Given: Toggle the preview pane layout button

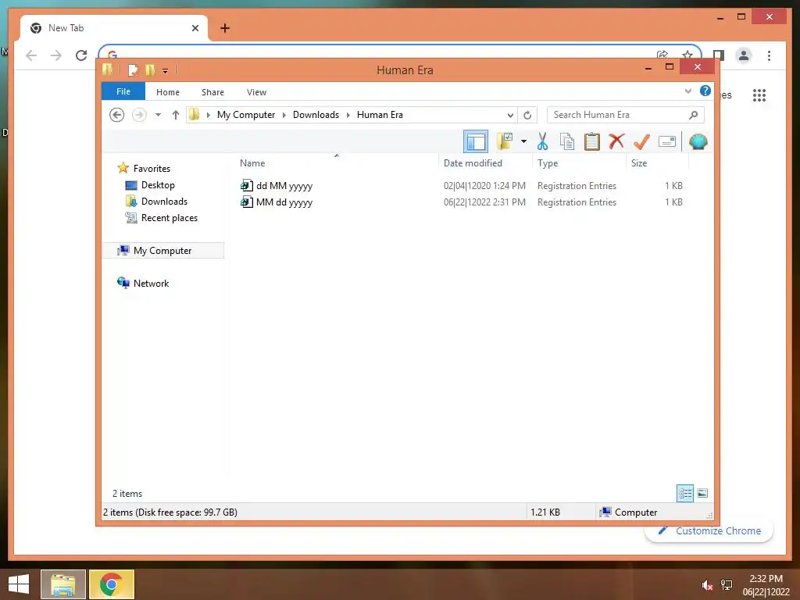Looking at the screenshot, I should coord(476,141).
